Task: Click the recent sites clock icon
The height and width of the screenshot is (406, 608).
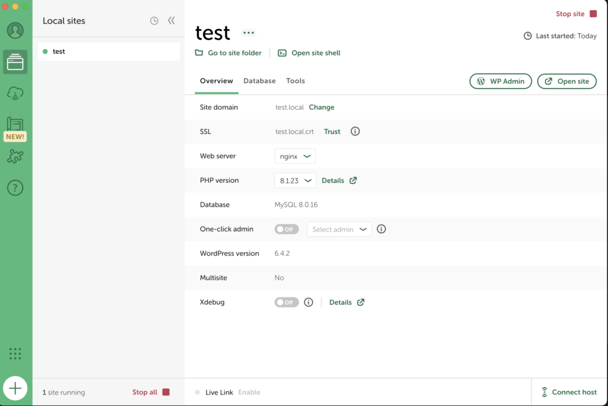Action: pyautogui.click(x=154, y=21)
